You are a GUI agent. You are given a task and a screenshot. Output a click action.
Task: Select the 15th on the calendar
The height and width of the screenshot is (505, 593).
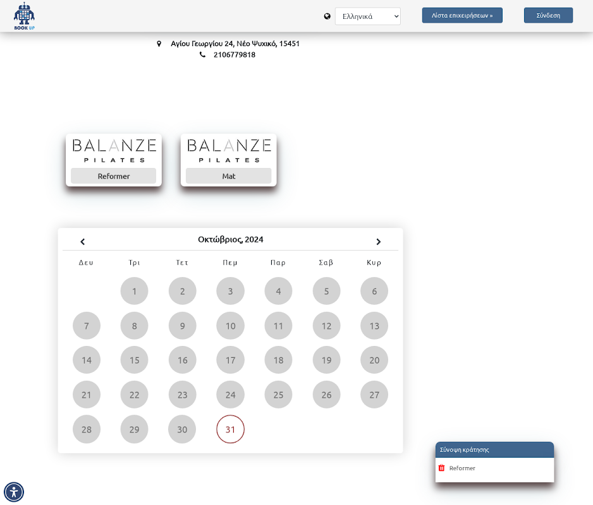(134, 360)
